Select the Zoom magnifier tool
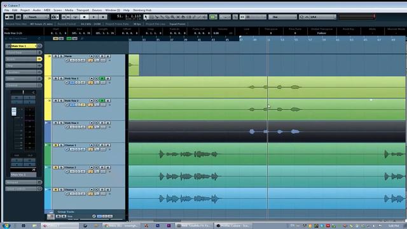 (x=172, y=17)
